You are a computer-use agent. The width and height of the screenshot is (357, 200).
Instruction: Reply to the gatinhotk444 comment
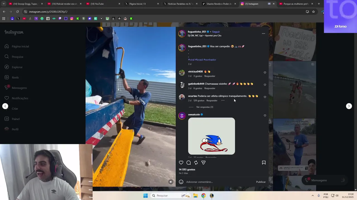(x=210, y=88)
